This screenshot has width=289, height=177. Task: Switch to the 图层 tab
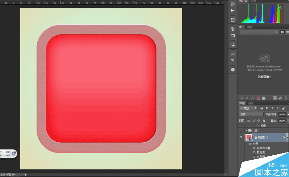(242, 103)
